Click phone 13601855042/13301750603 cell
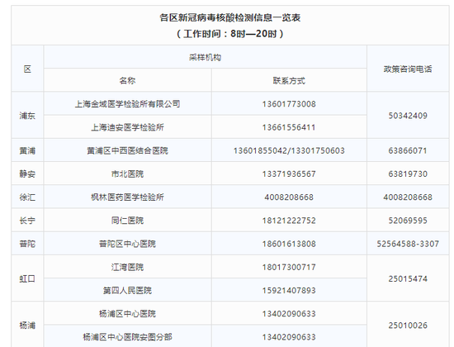The image size is (454, 347). [x=289, y=150]
